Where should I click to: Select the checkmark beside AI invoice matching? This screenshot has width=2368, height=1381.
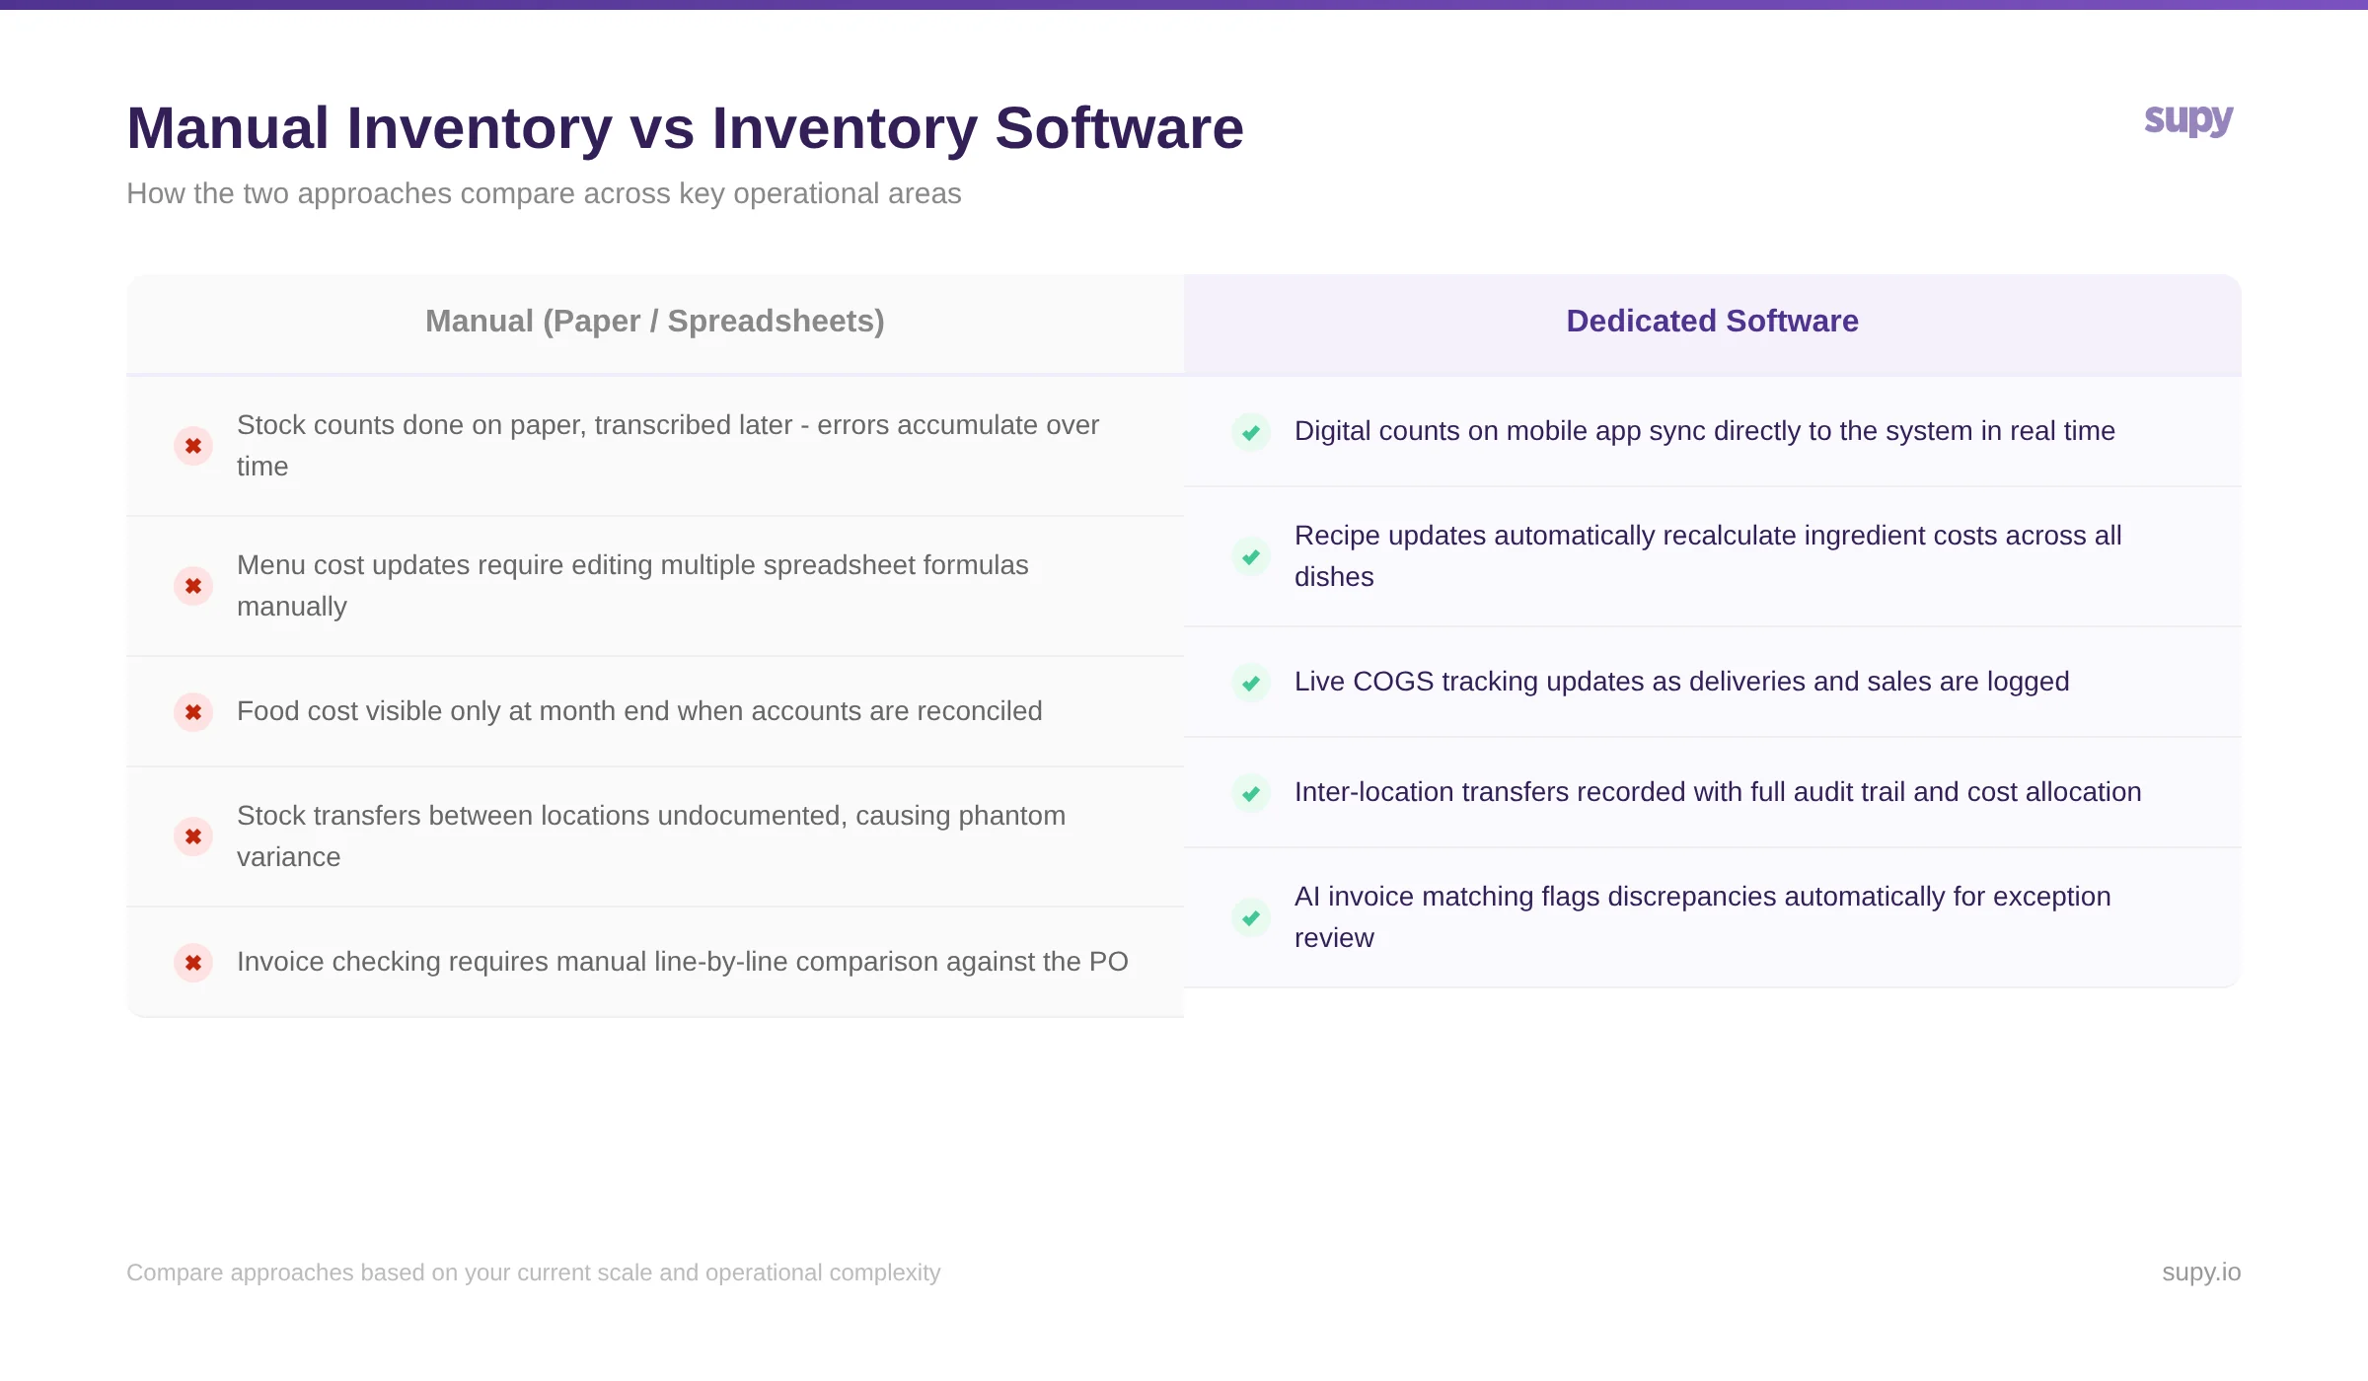pos(1251,917)
